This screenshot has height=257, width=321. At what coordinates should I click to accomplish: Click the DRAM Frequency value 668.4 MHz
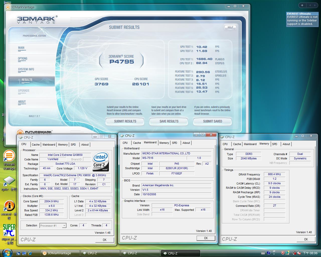tap(274, 174)
